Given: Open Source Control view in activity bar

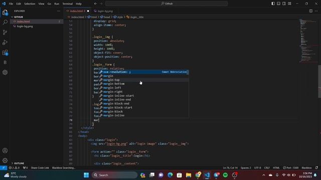Looking at the screenshot, I should click(x=5, y=32).
